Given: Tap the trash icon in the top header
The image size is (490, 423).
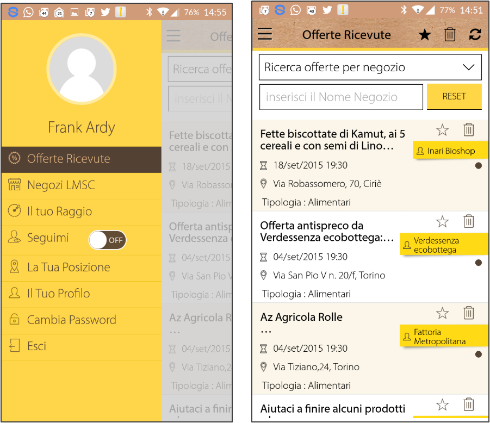Looking at the screenshot, I should click(x=450, y=34).
